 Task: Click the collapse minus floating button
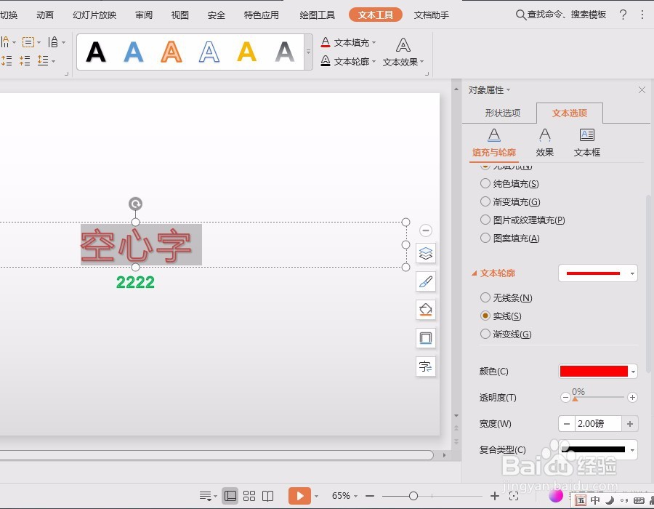pyautogui.click(x=425, y=231)
